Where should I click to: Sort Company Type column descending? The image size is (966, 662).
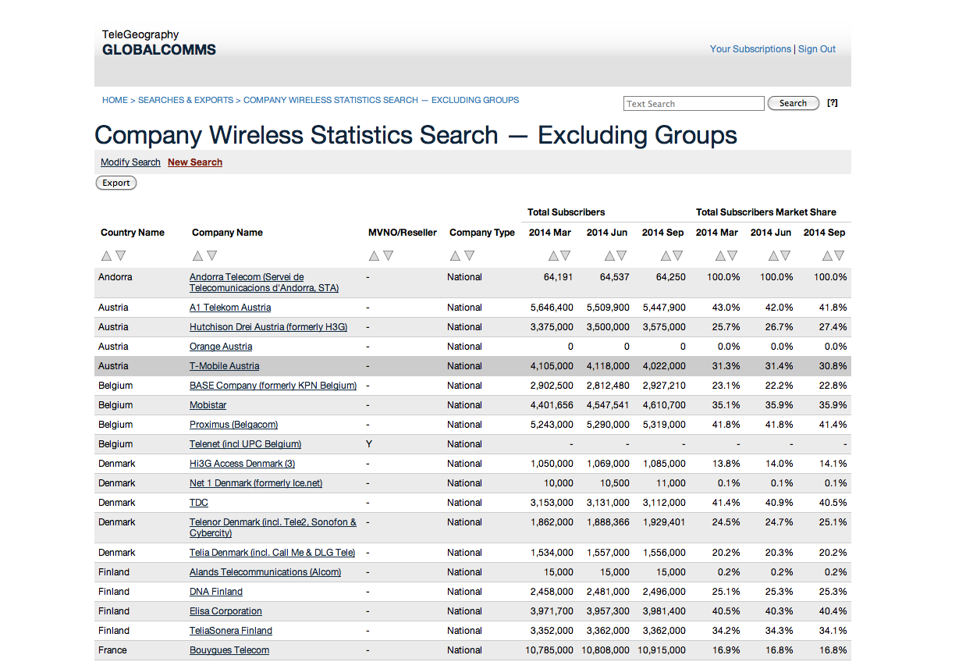click(470, 255)
